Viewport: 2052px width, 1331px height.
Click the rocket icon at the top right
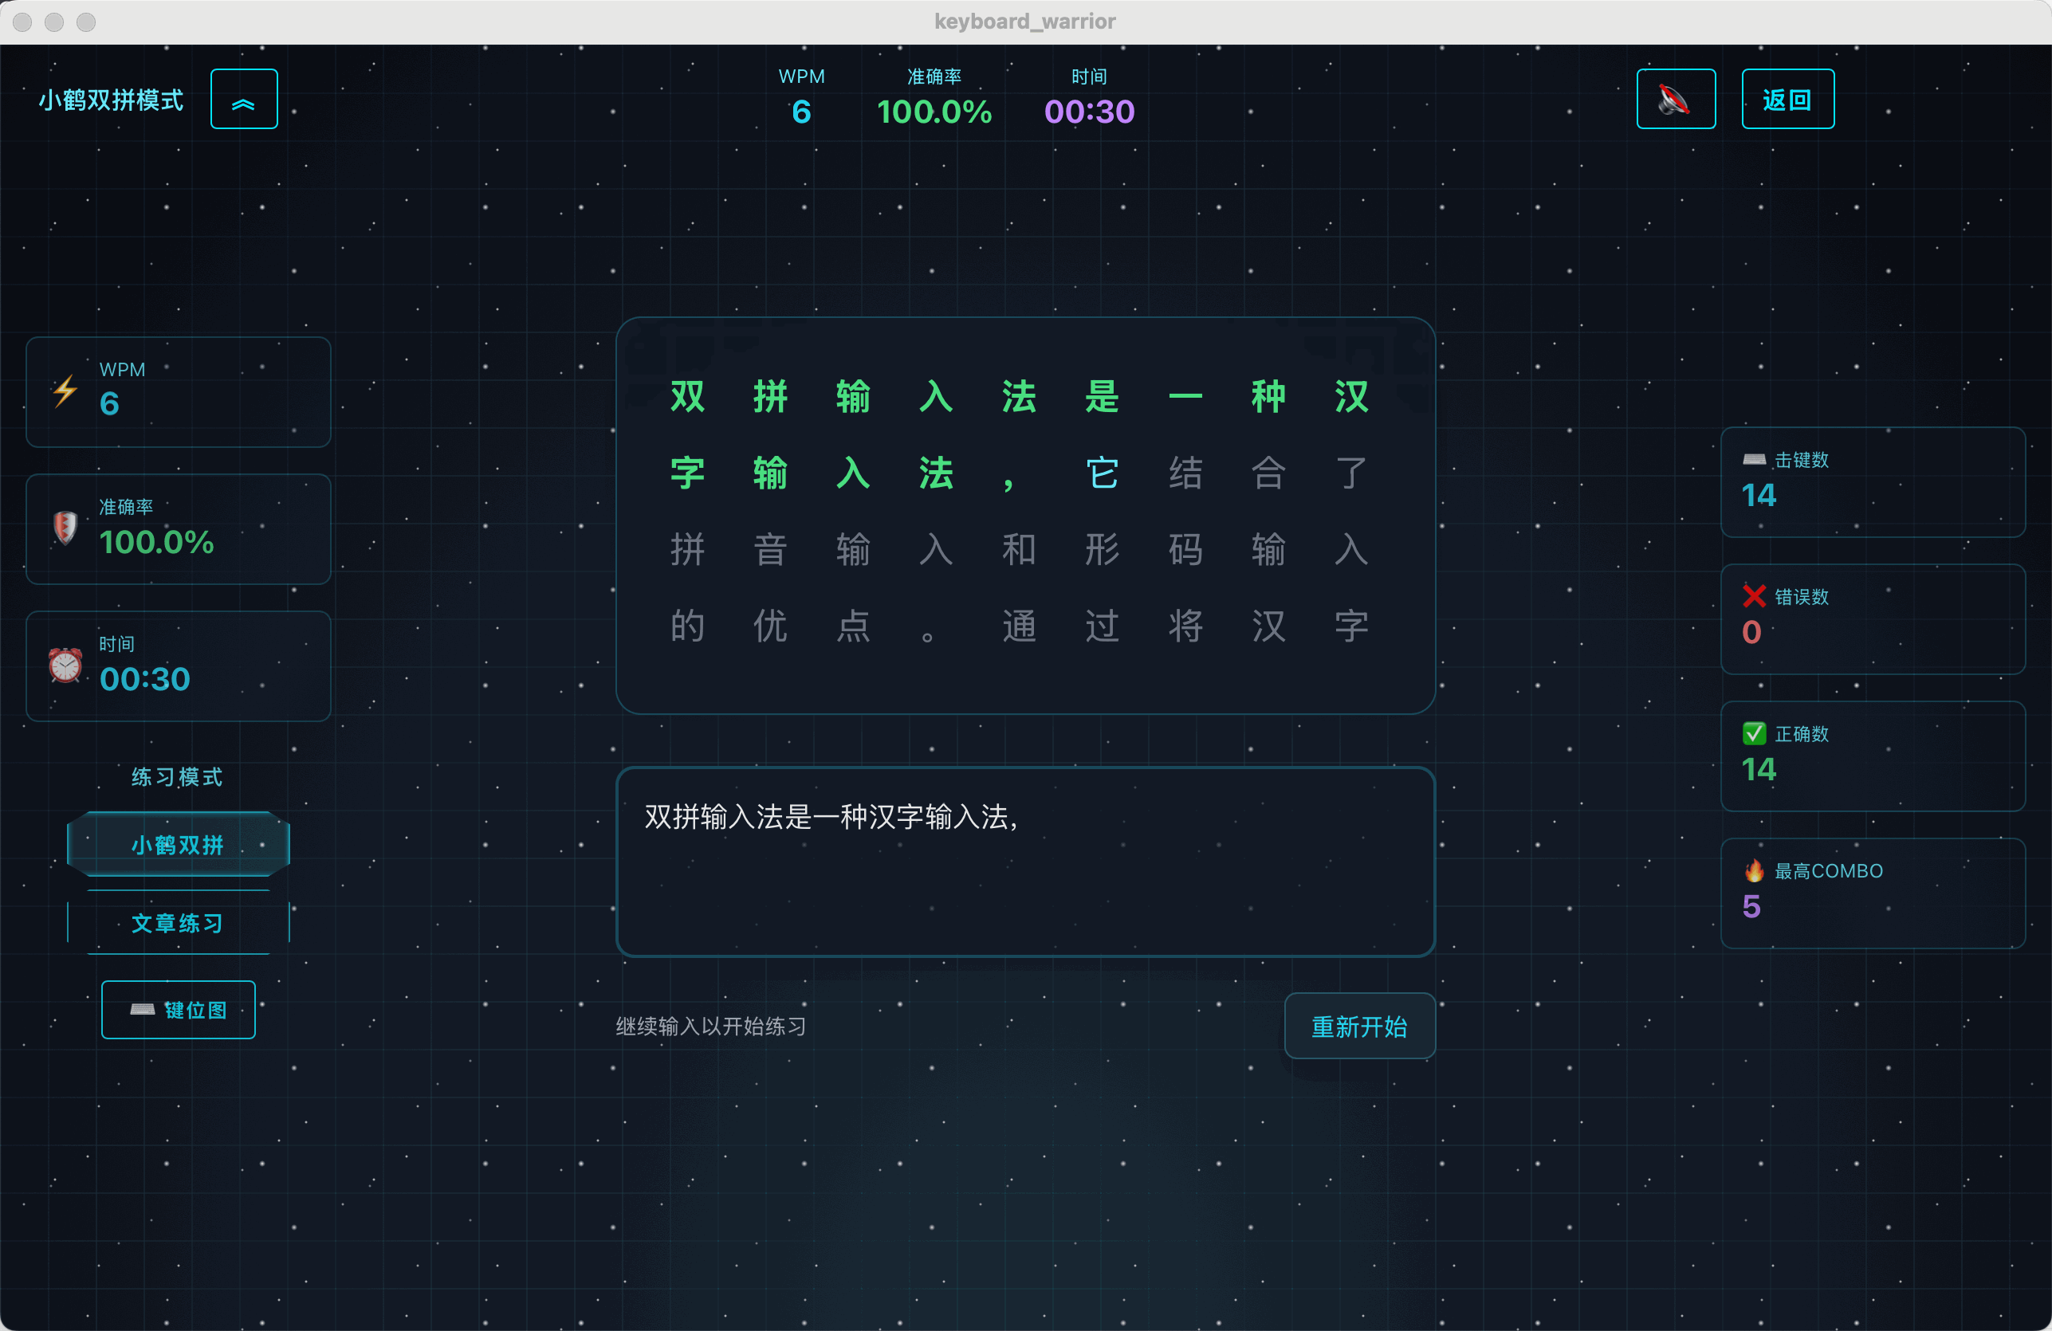coord(1675,98)
